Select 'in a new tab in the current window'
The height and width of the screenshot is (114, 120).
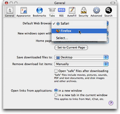56,95
